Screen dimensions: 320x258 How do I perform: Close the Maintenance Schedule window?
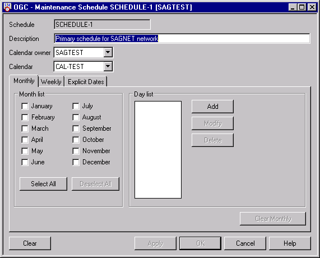pos(312,7)
